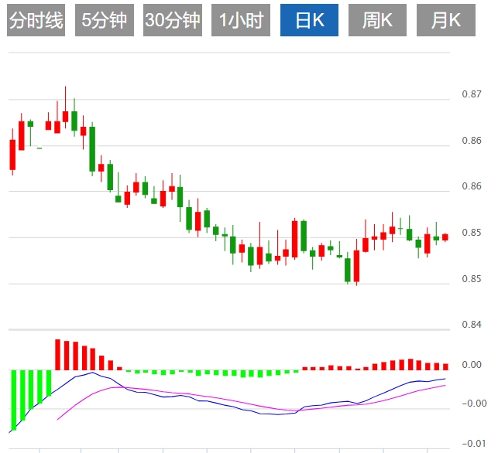498x453 pixels.
Task: Switch to the 分时线 chart tab
Action: coord(36,20)
